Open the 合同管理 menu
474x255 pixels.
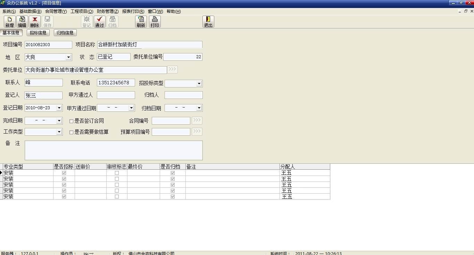point(56,11)
